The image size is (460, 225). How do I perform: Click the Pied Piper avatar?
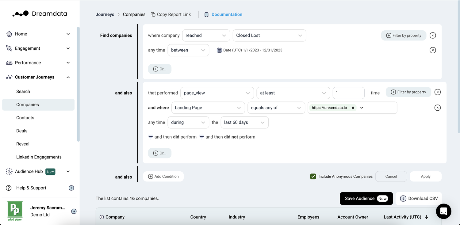[15, 211]
